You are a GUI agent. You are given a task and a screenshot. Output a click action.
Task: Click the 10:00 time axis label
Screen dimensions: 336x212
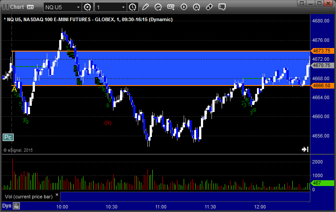coord(62,207)
